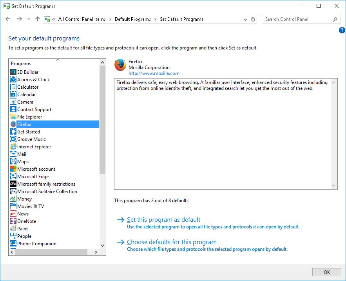346x281 pixels.
Task: Select the Microsoft account logo icon
Action: [x=13, y=169]
